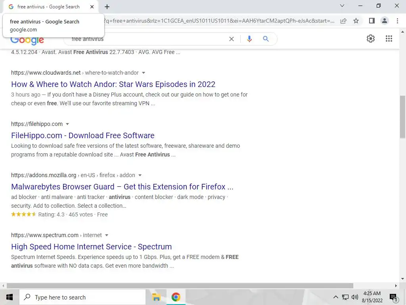Open the volume tray icon
This screenshot has height=305, width=406.
click(x=355, y=297)
